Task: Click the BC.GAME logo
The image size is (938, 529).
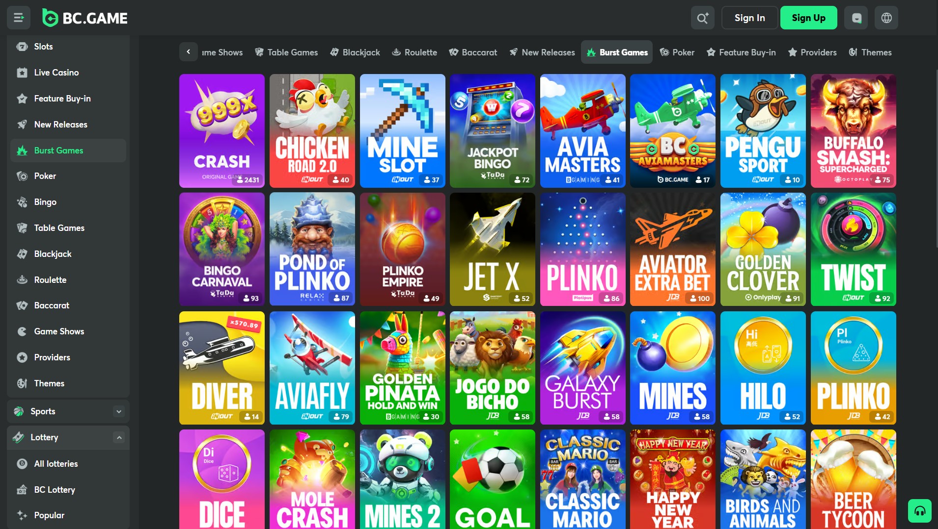Action: [84, 18]
